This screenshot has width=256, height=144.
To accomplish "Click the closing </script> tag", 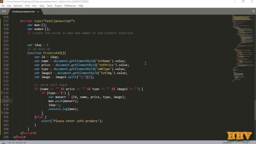I will click(x=28, y=133).
